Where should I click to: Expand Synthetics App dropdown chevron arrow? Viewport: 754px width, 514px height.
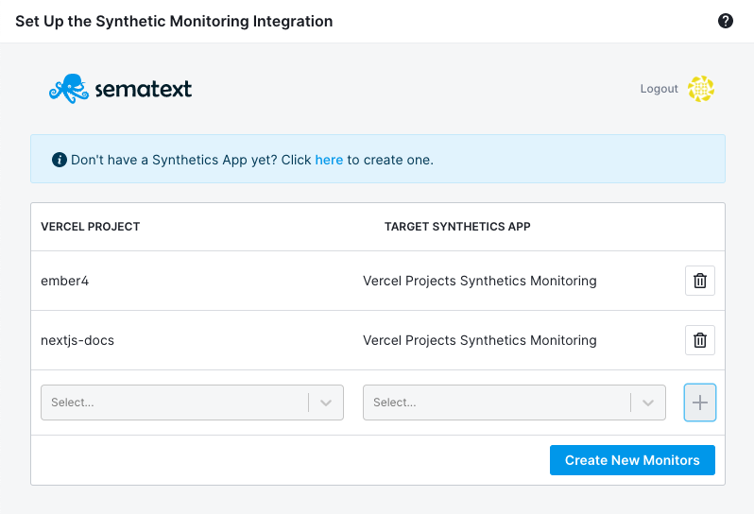(x=648, y=403)
